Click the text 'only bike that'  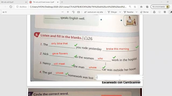pos(59,43)
